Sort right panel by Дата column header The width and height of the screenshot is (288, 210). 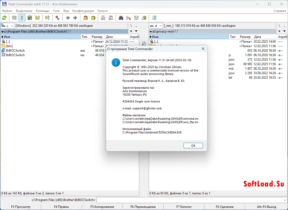[x=265, y=37]
